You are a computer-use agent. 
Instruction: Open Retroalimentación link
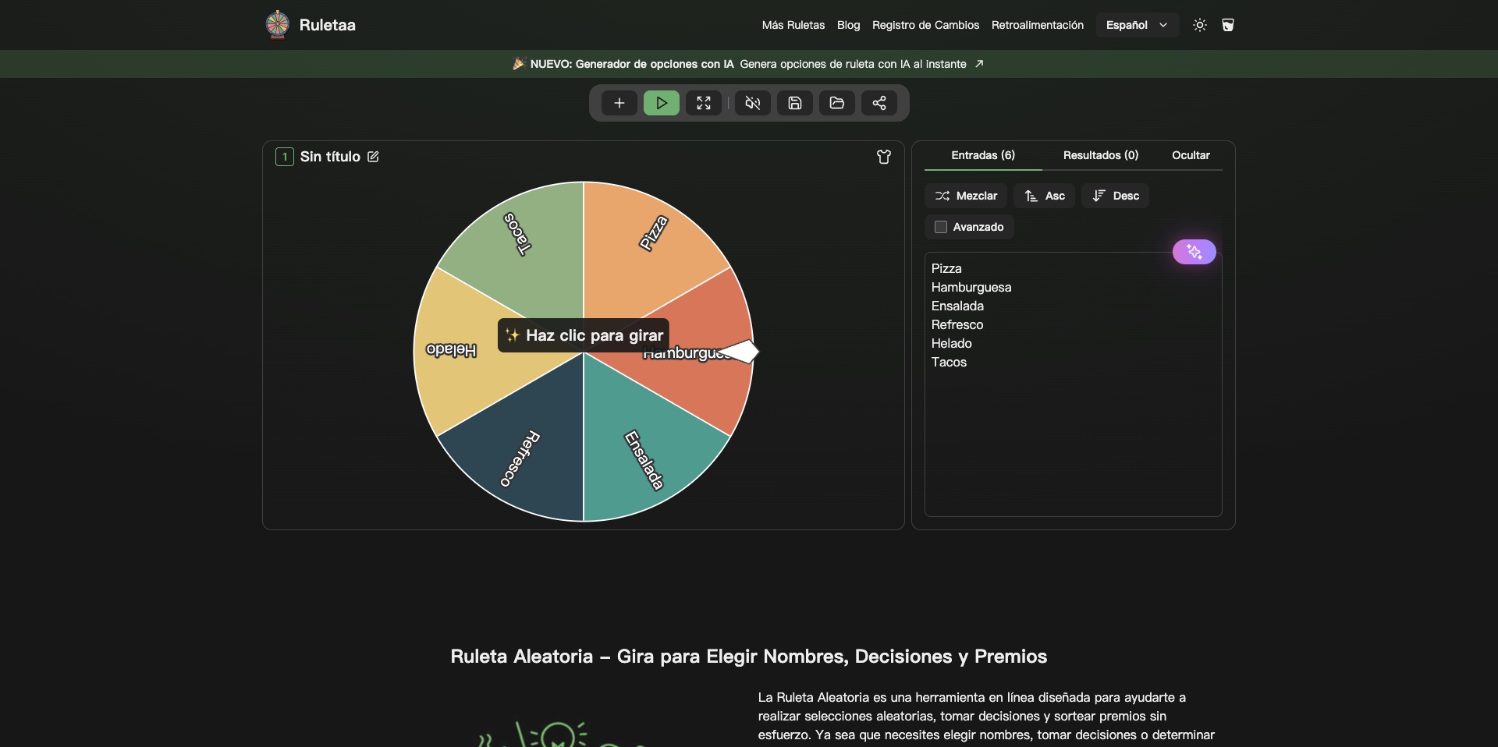[1038, 25]
